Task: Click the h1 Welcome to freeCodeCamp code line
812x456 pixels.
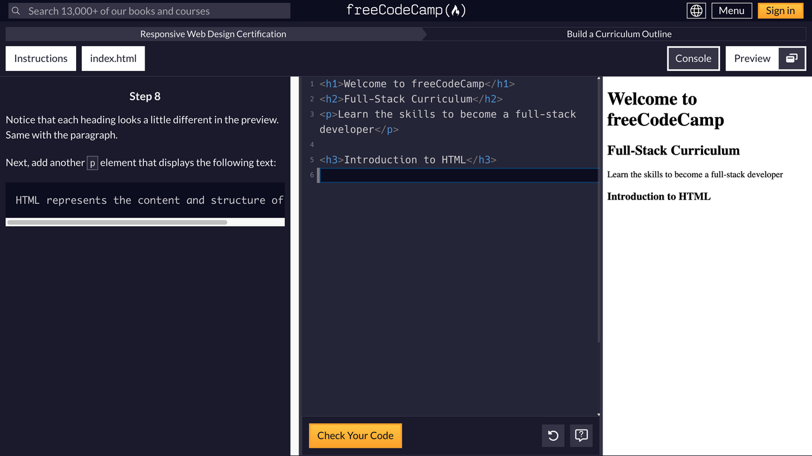Action: click(417, 84)
